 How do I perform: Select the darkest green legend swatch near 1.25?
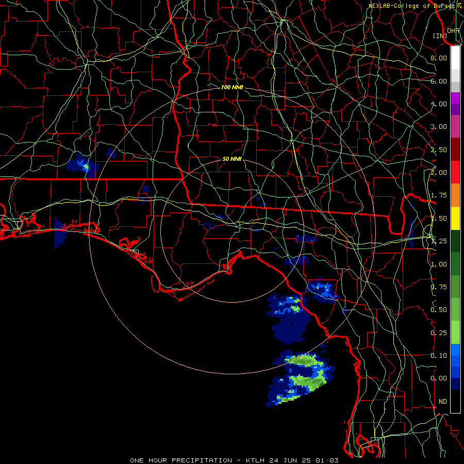(455, 241)
